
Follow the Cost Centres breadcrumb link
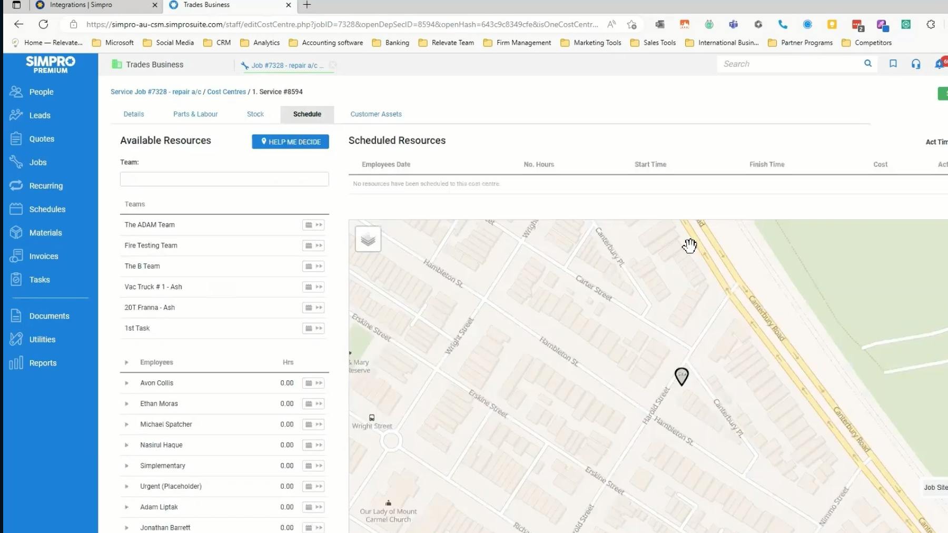[226, 92]
